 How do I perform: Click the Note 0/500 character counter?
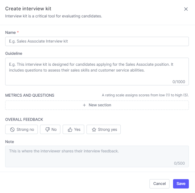[179, 163]
